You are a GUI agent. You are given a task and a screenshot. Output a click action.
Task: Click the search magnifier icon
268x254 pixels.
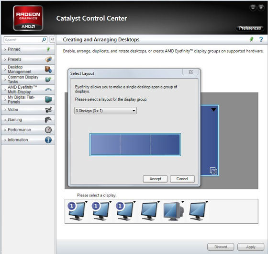(x=44, y=40)
